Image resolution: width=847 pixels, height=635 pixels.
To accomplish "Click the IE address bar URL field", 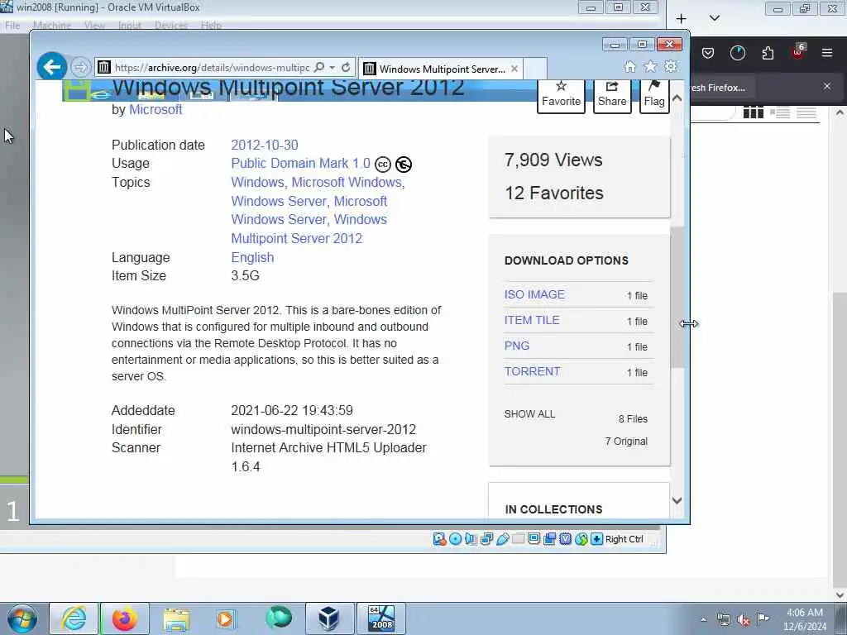I will [212, 68].
